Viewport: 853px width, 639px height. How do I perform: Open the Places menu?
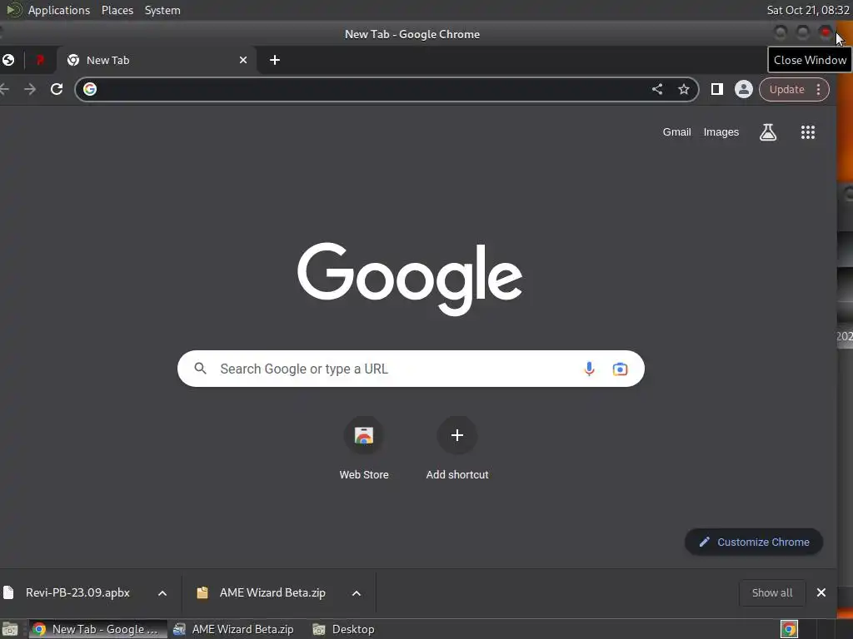coord(117,10)
